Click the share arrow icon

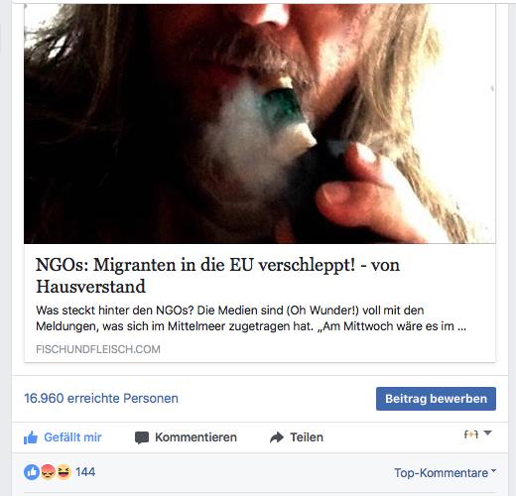pyautogui.click(x=277, y=437)
